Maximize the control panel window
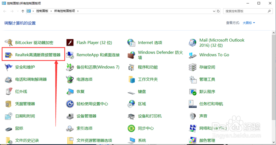The image size is (276, 145). tap(259, 3)
